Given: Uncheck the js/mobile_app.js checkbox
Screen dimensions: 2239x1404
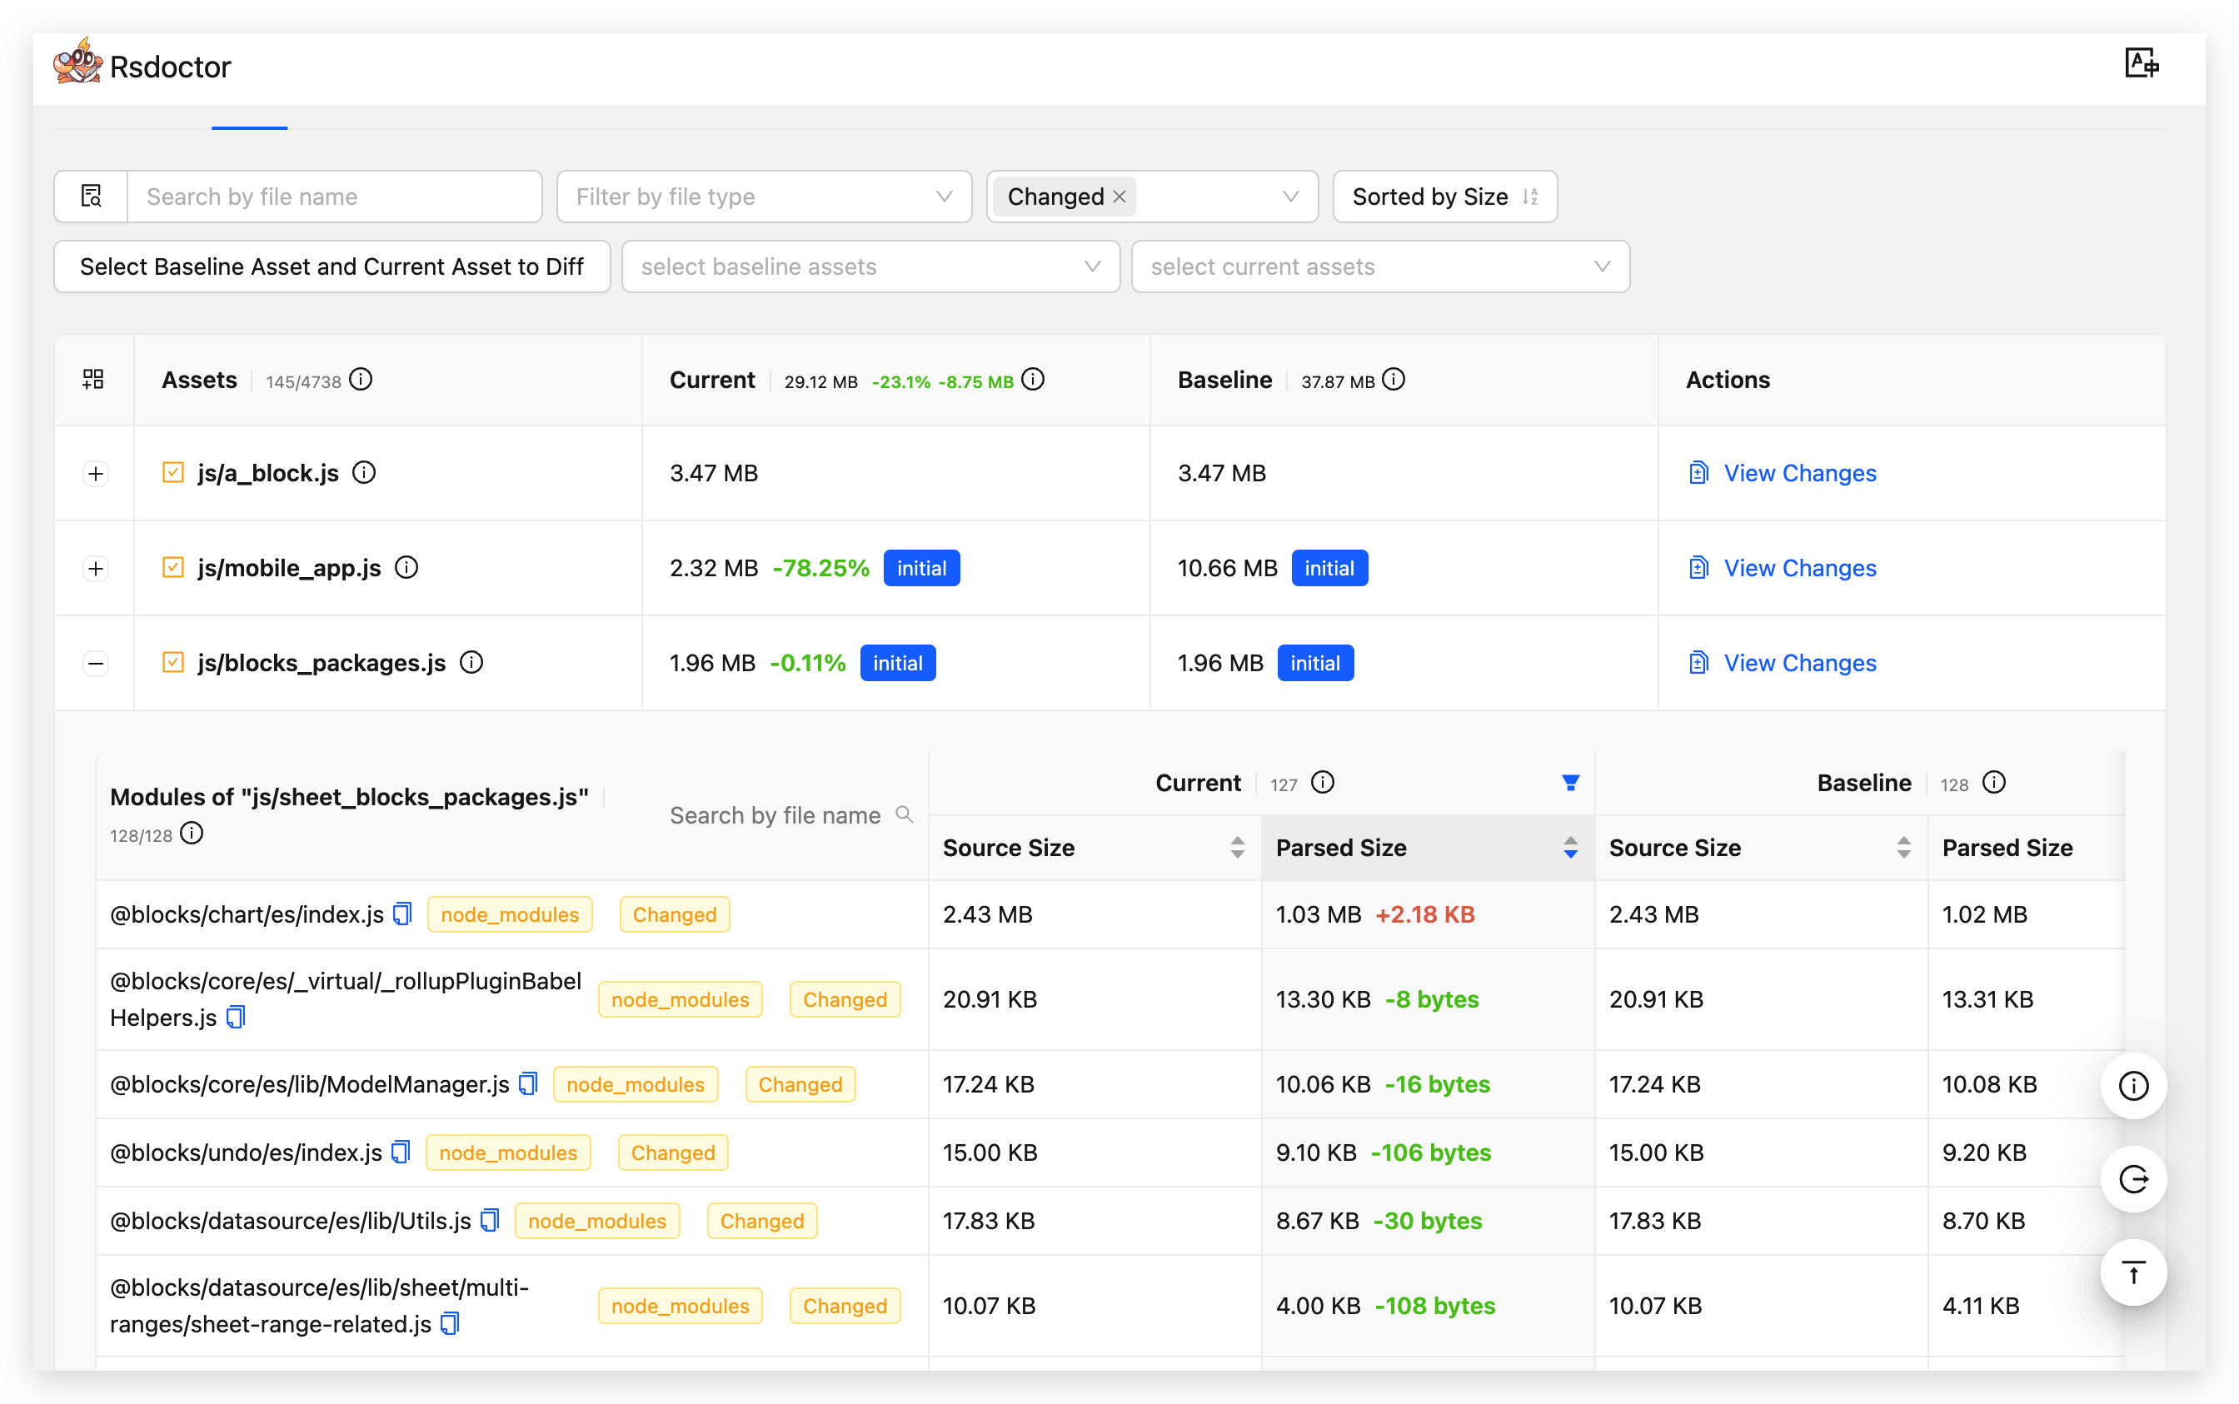Looking at the screenshot, I should tap(172, 567).
